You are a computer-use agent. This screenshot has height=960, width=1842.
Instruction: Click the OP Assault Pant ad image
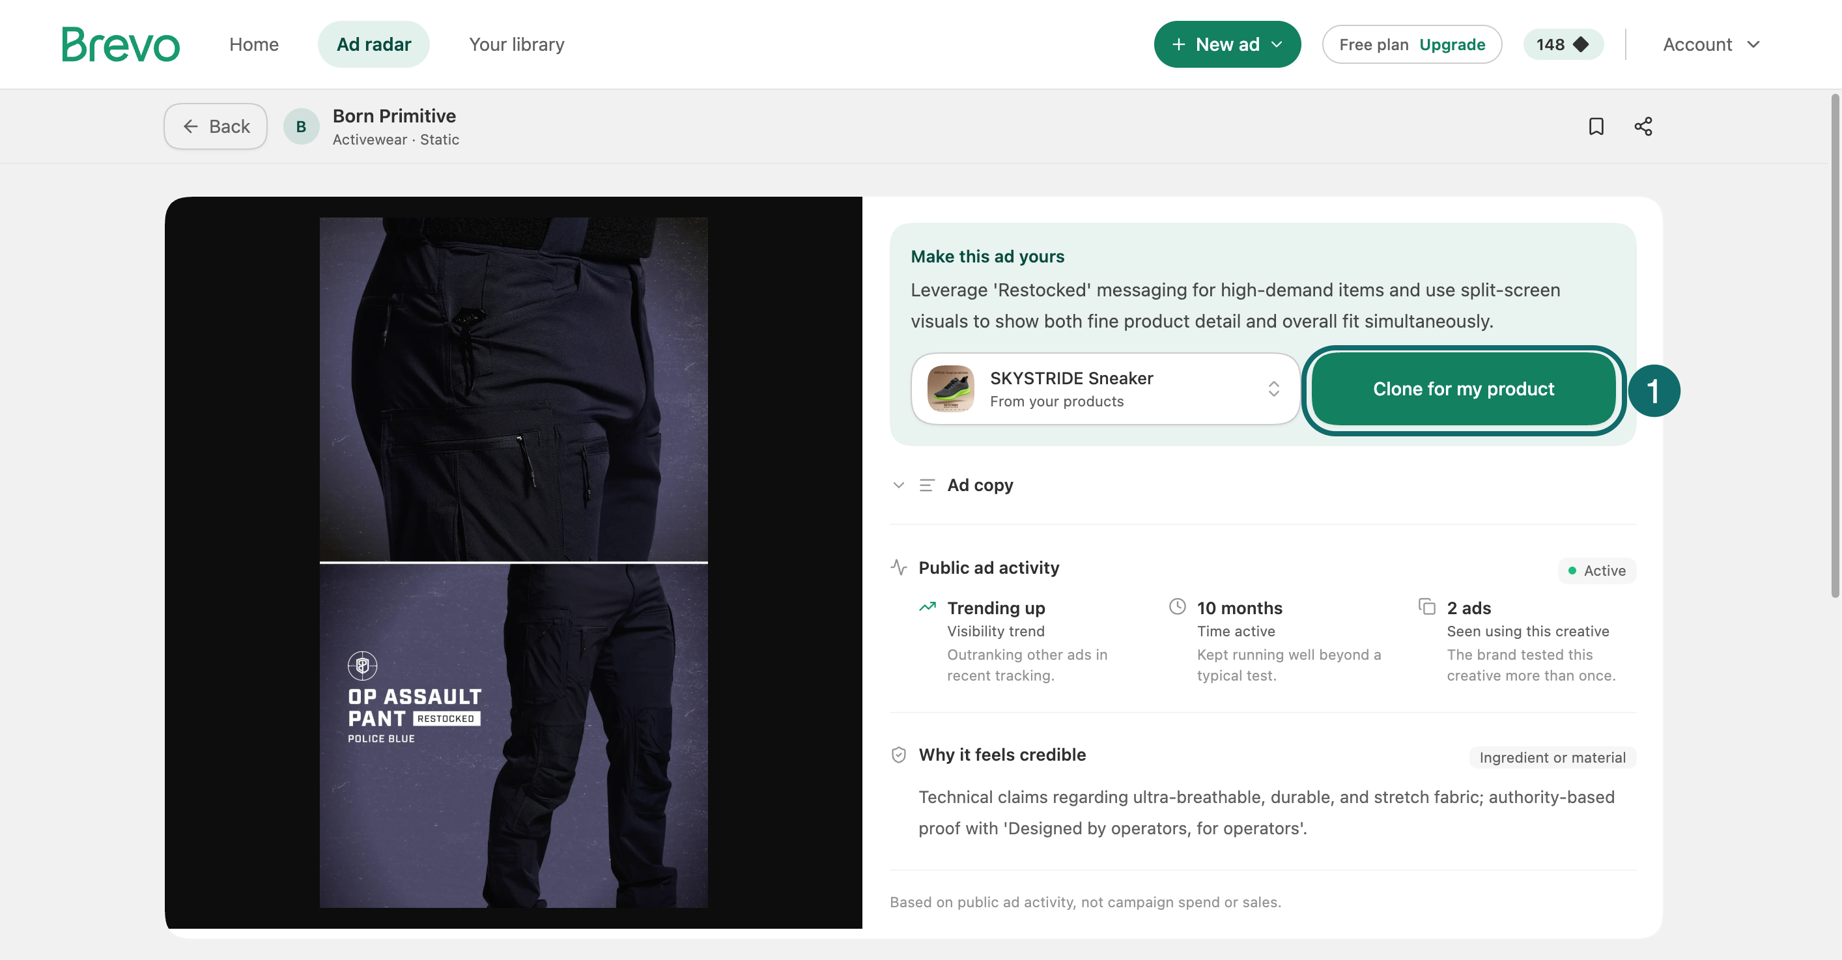tap(513, 563)
